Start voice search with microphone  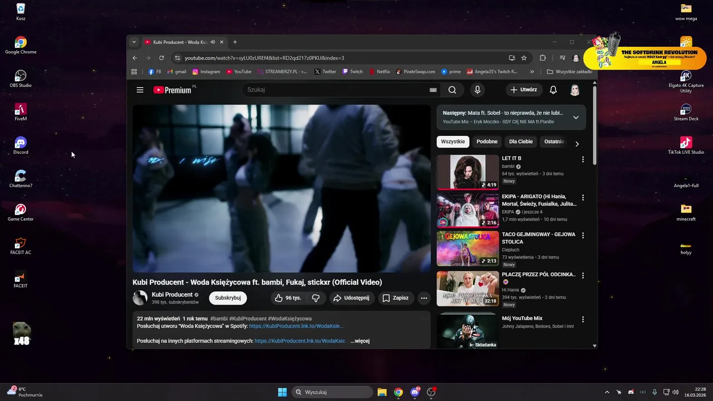pyautogui.click(x=477, y=90)
